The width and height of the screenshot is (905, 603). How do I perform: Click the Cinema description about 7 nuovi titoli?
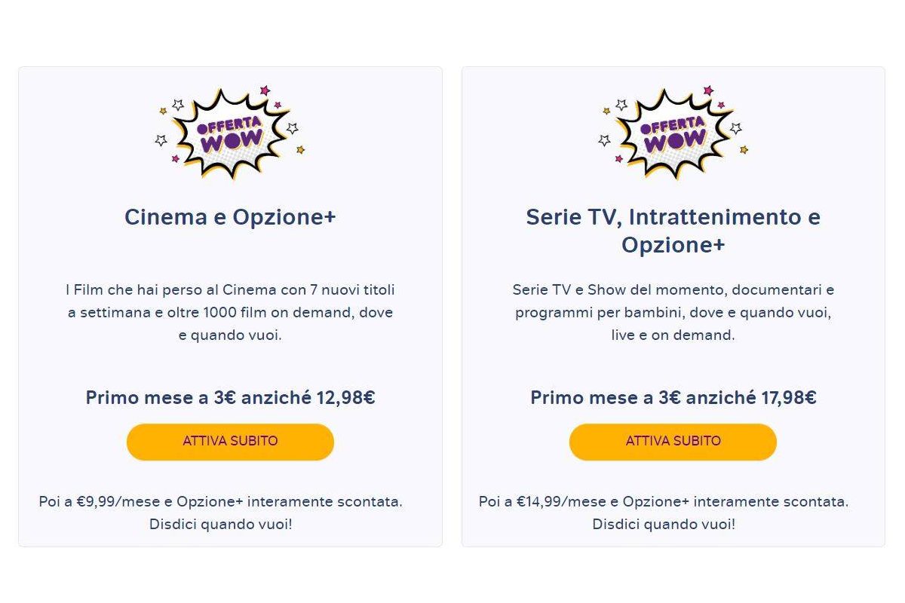[230, 312]
